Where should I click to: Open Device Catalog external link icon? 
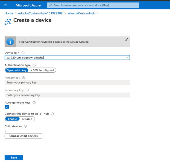126,40
